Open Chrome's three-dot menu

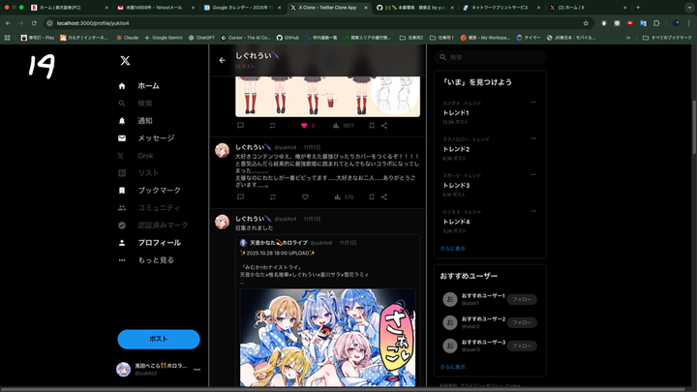click(689, 23)
